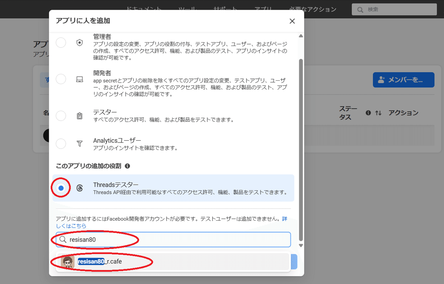Select the テスター radio button
Viewport: 444px width, 284px height.
[x=61, y=116]
